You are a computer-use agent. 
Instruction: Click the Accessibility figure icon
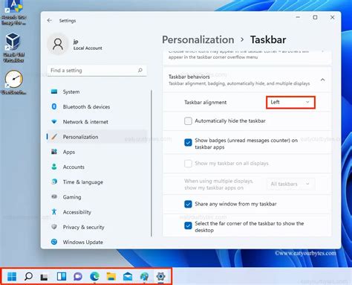(x=54, y=211)
